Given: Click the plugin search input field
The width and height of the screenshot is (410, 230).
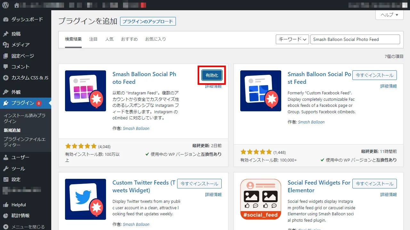Looking at the screenshot, I should (x=355, y=39).
